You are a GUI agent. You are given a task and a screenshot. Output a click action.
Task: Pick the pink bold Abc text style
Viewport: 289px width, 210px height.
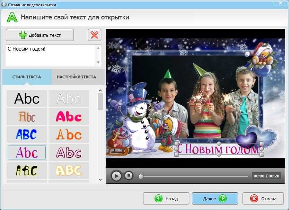(x=69, y=117)
